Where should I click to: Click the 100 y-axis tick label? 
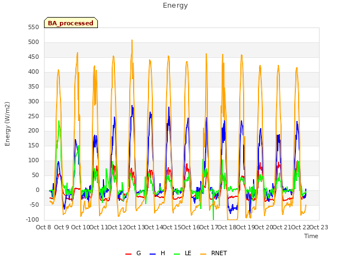coord(34,160)
